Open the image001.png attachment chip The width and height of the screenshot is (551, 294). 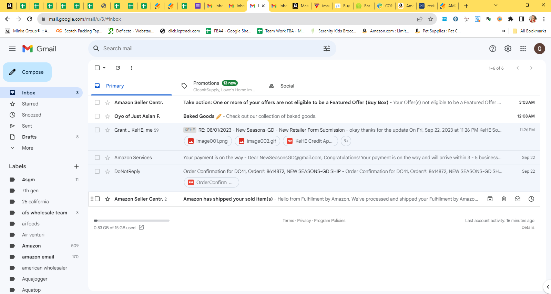click(208, 141)
